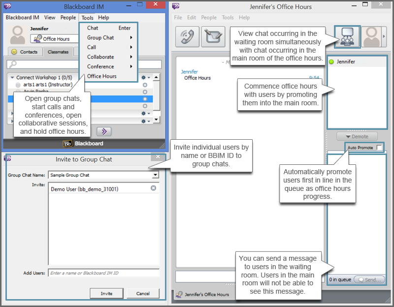Select Office Hours from Tools menu
The height and width of the screenshot is (307, 394).
point(108,76)
